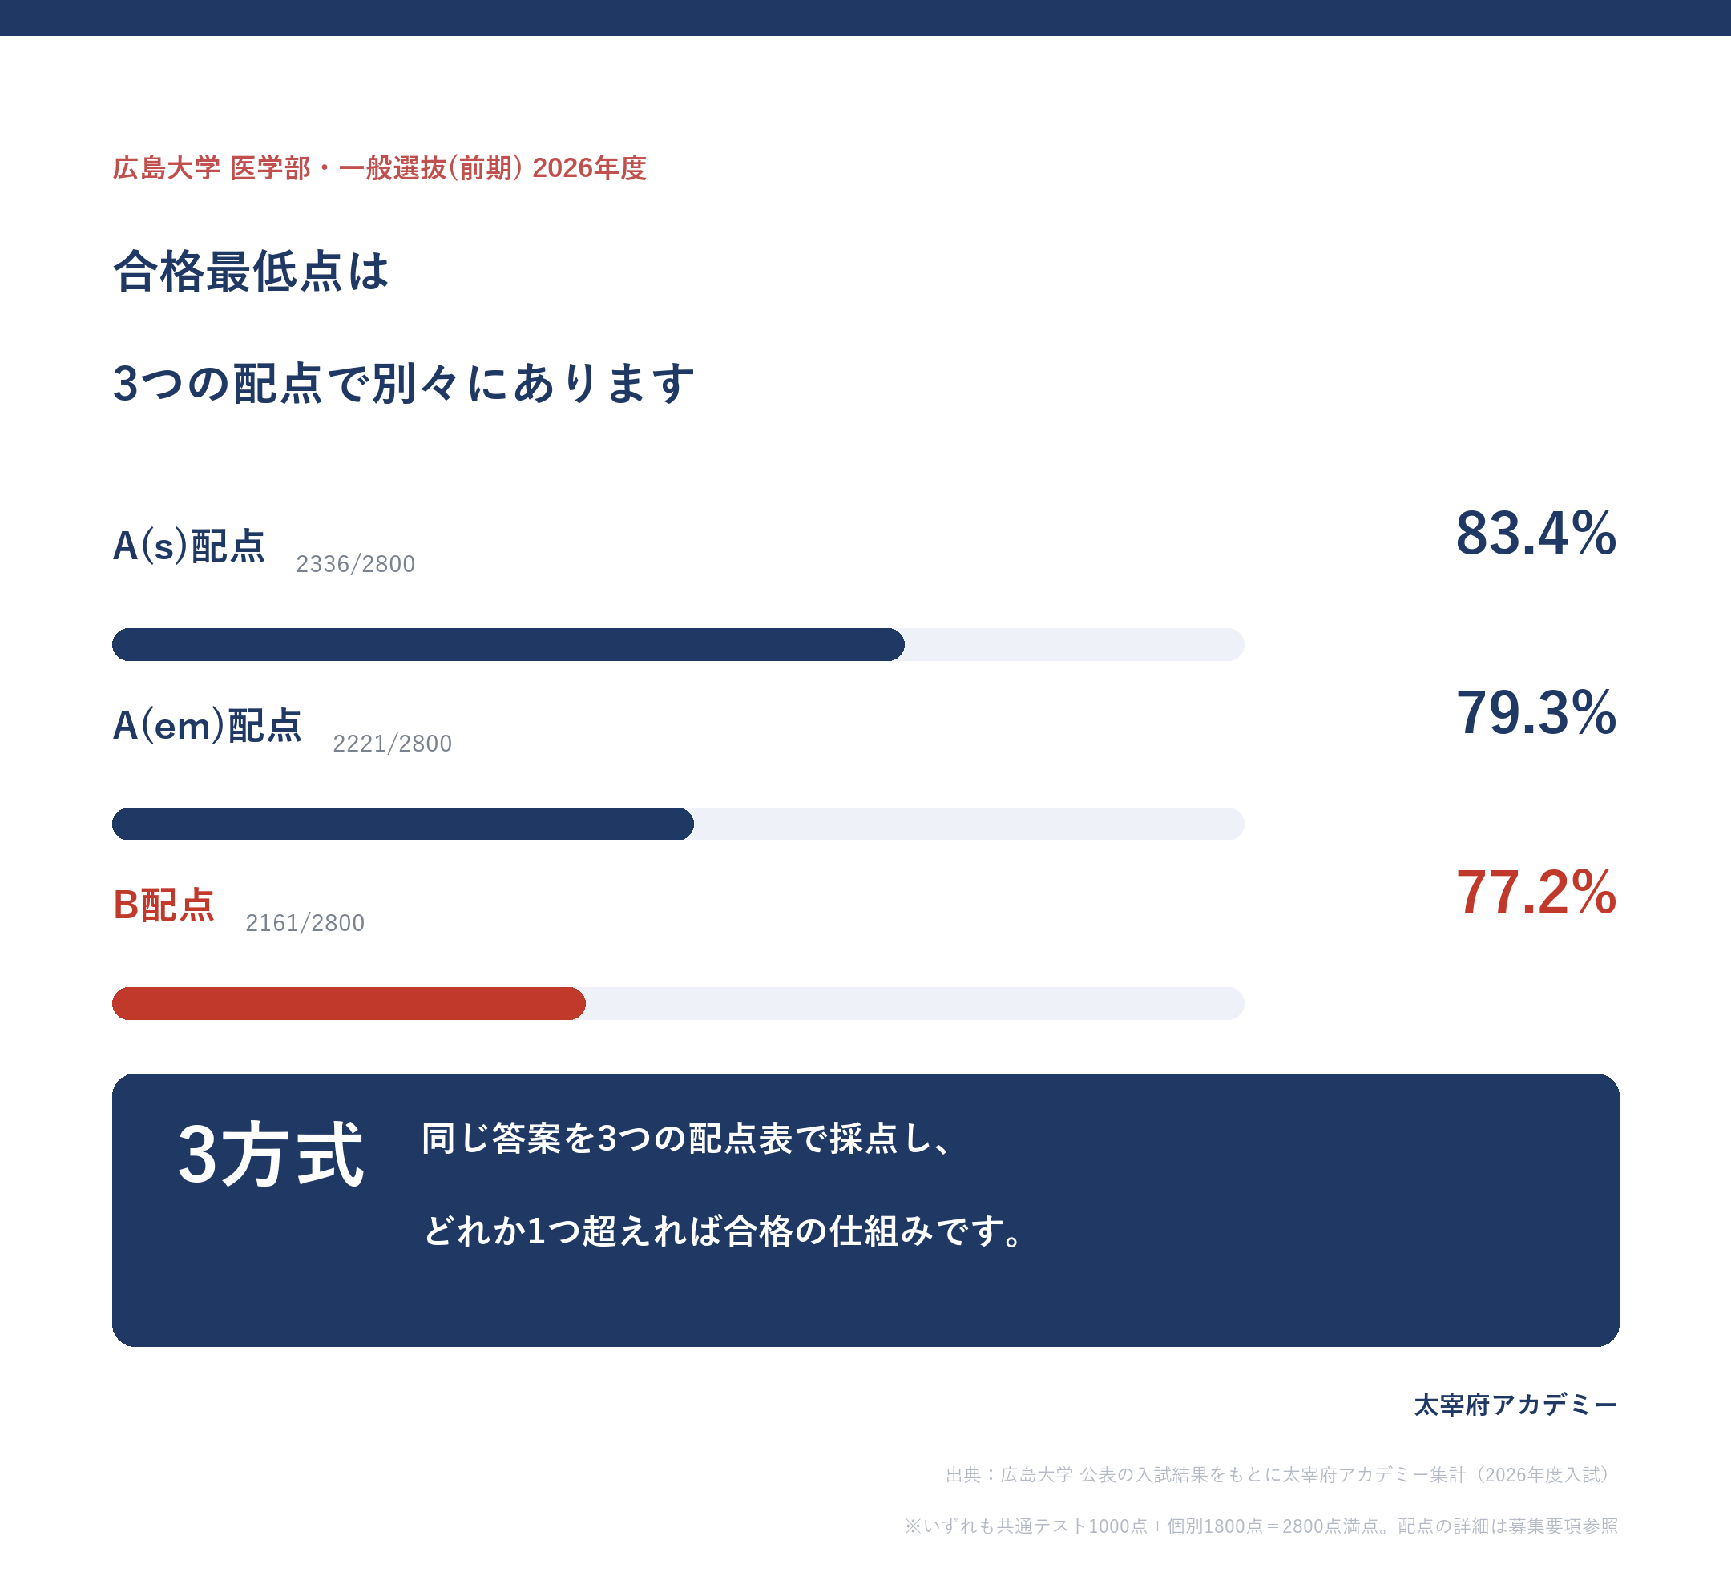Select the 83.4% figure

tap(1536, 533)
